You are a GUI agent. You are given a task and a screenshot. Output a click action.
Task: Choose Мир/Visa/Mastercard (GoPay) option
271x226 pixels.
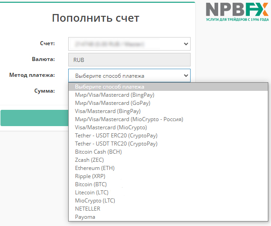pyautogui.click(x=168, y=103)
